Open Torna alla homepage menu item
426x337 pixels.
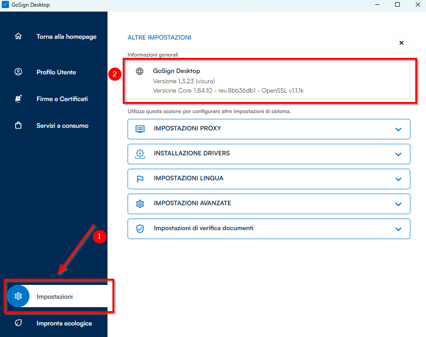coord(66,37)
